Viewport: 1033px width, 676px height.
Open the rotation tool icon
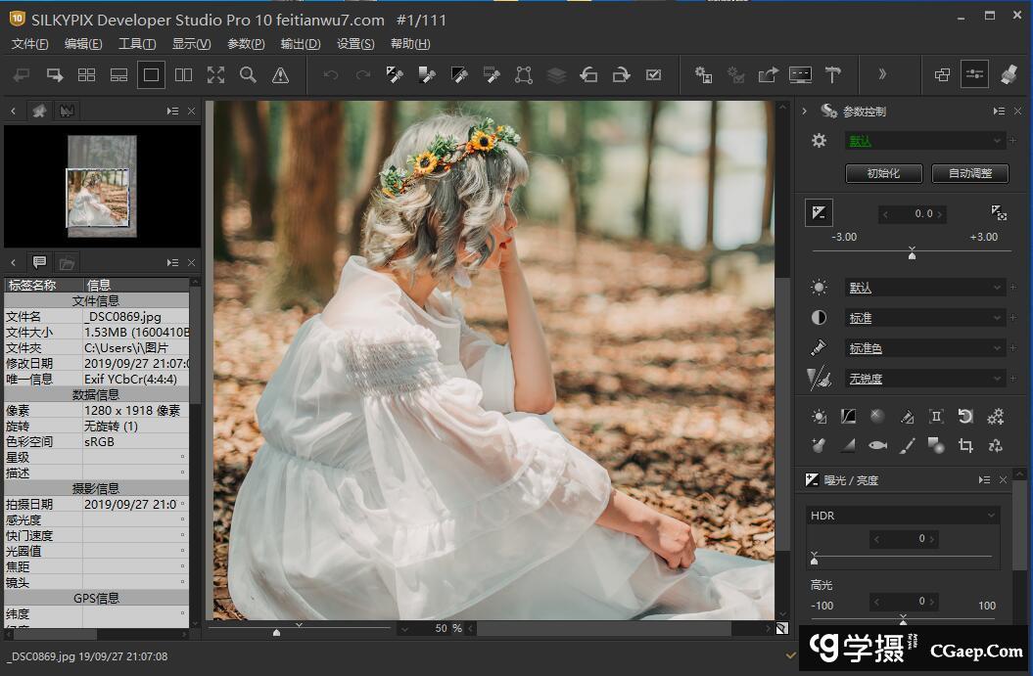click(965, 417)
